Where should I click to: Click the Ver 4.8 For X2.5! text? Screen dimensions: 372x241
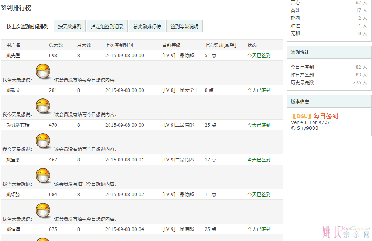pos(311,122)
